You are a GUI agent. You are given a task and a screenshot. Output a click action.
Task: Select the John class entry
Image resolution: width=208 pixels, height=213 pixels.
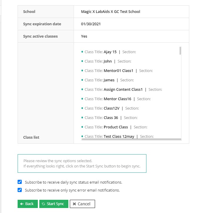click(108, 61)
